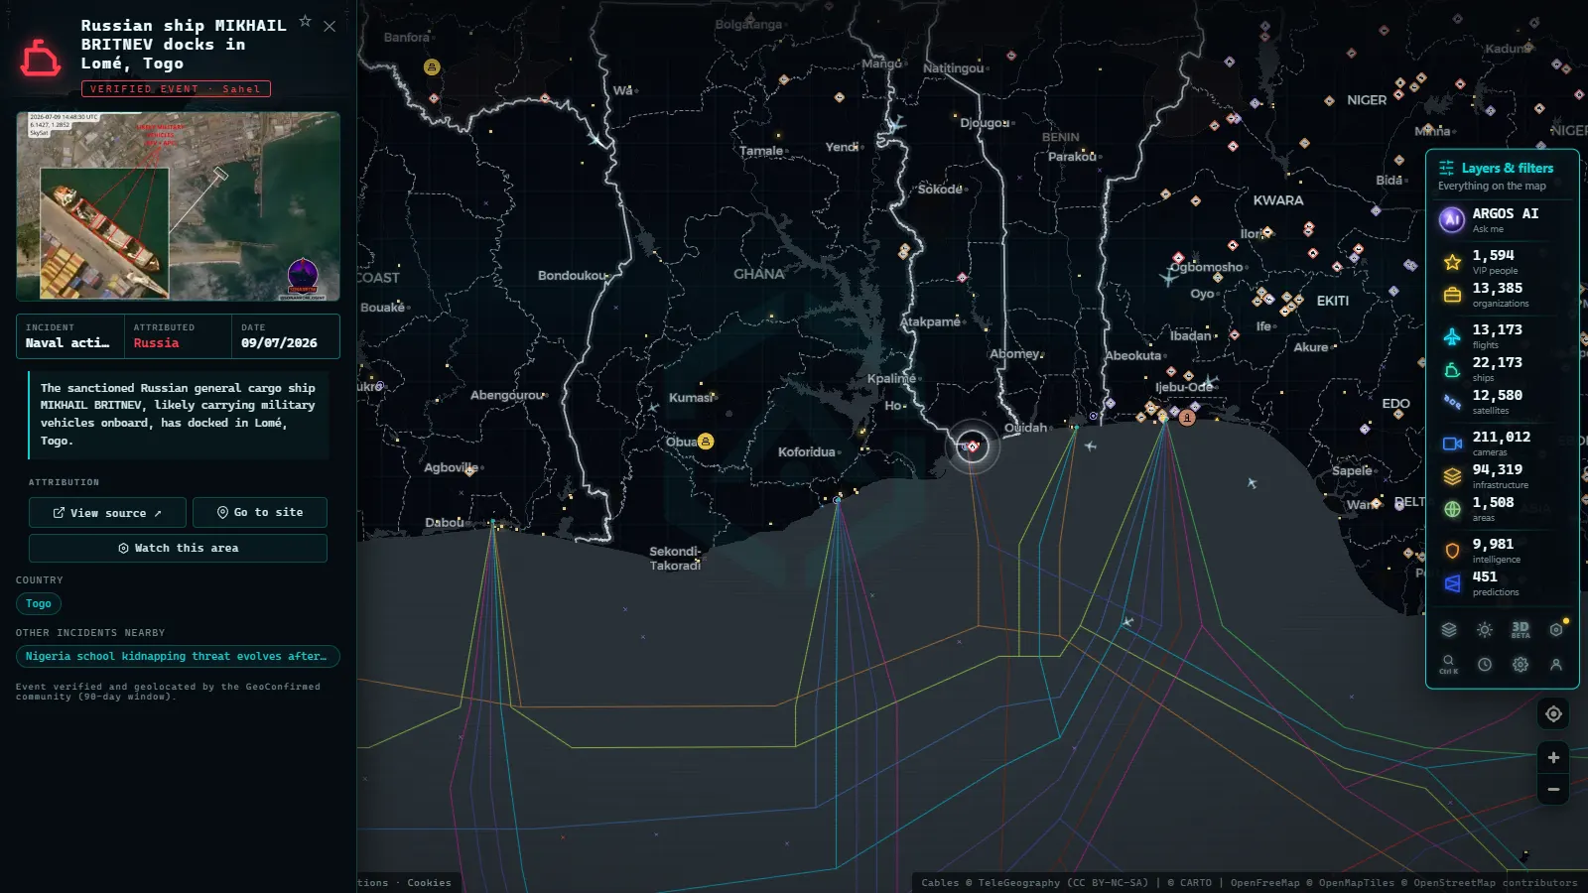
Task: Click the Go to site button
Action: click(260, 512)
